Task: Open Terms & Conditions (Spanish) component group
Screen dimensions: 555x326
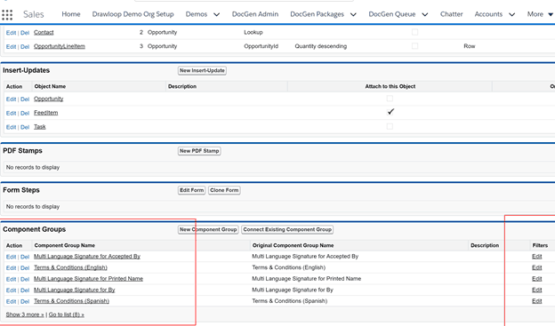Action: point(71,301)
